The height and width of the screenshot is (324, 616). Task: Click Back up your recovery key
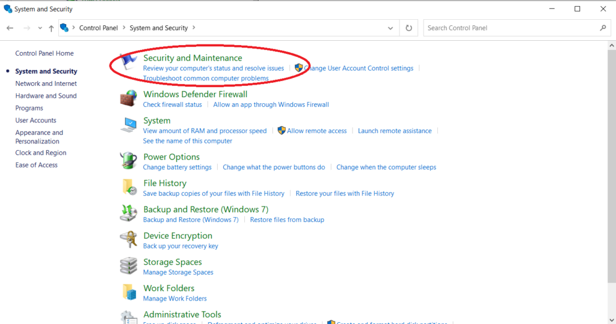(180, 246)
